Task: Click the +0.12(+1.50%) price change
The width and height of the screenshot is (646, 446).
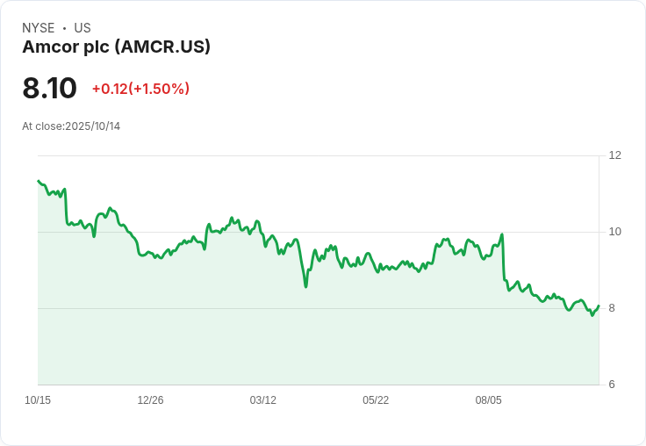Action: 140,89
